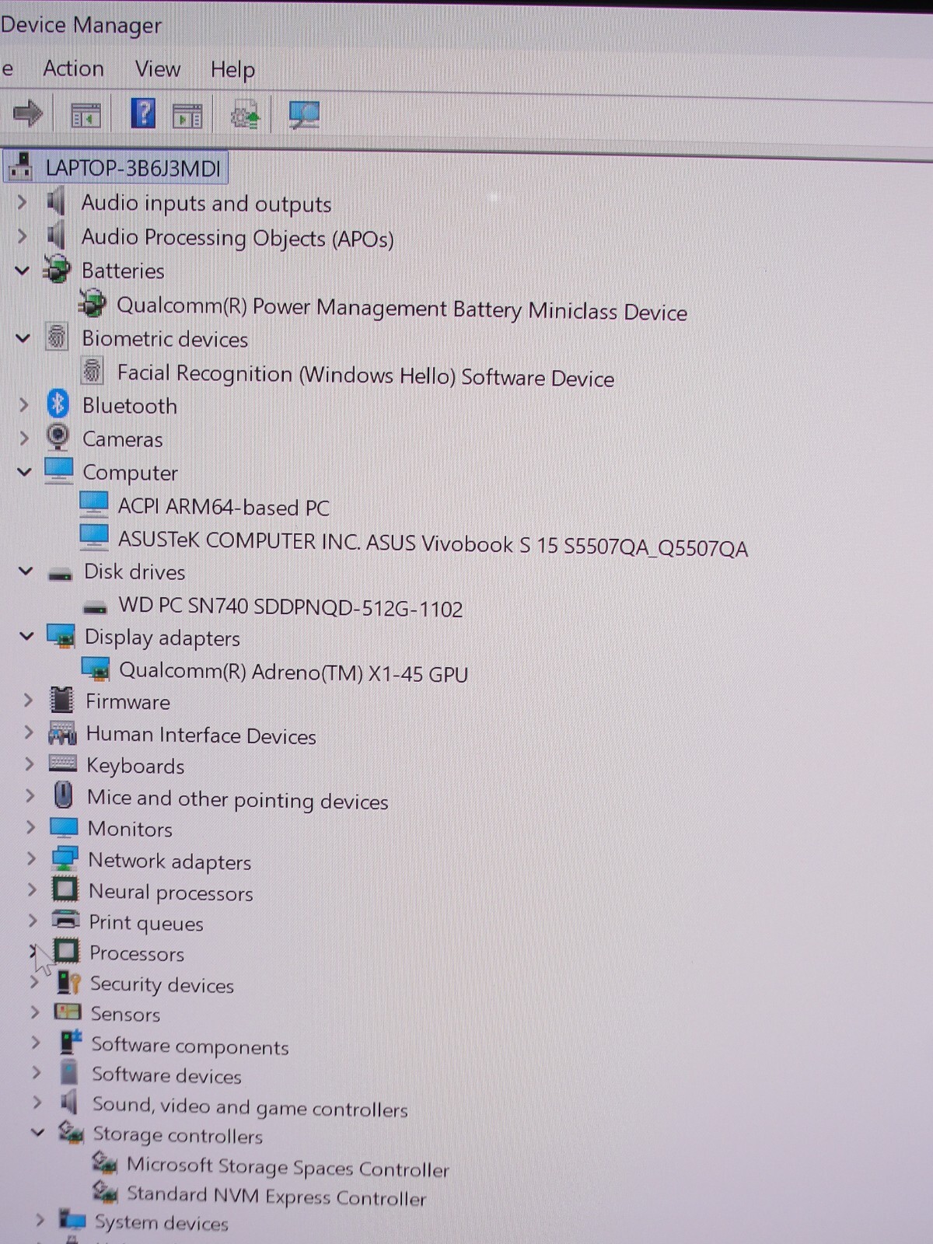Screen dimensions: 933x1244
Task: Click the Sensors category icon
Action: pos(68,1012)
